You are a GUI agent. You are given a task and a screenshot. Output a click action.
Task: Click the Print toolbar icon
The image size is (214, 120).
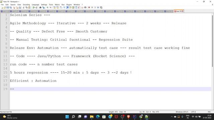coord(20,7)
